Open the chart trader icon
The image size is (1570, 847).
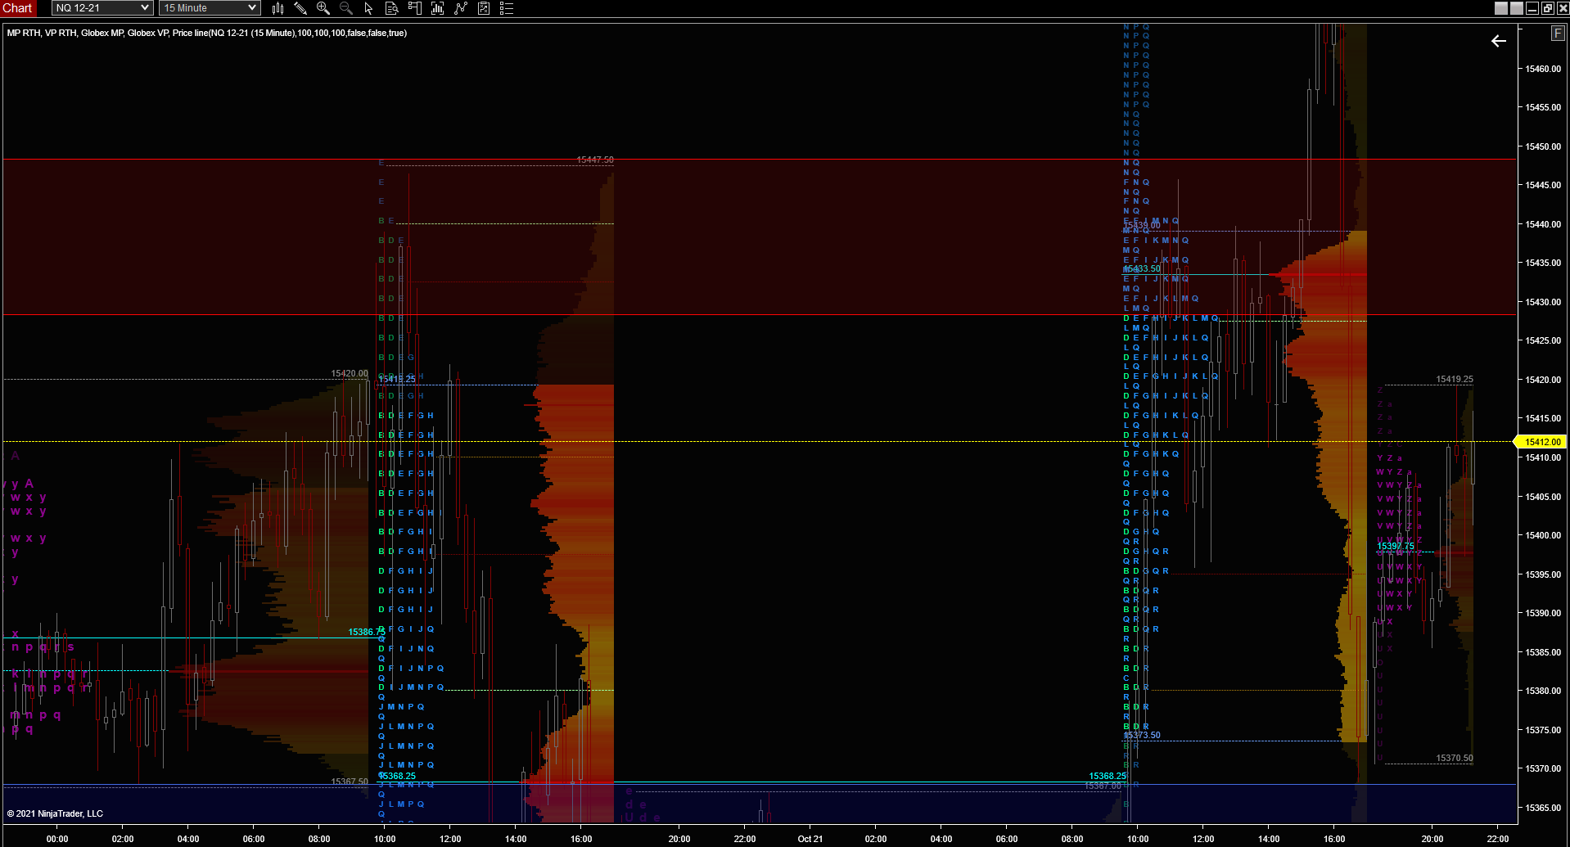414,8
